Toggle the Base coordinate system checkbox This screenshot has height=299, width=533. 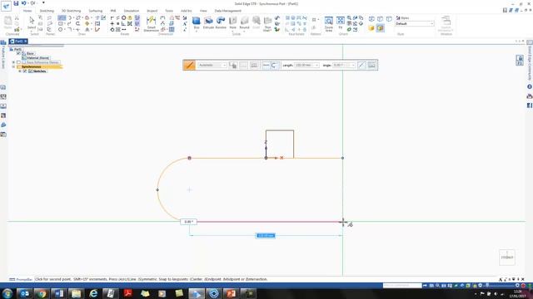pyautogui.click(x=18, y=53)
